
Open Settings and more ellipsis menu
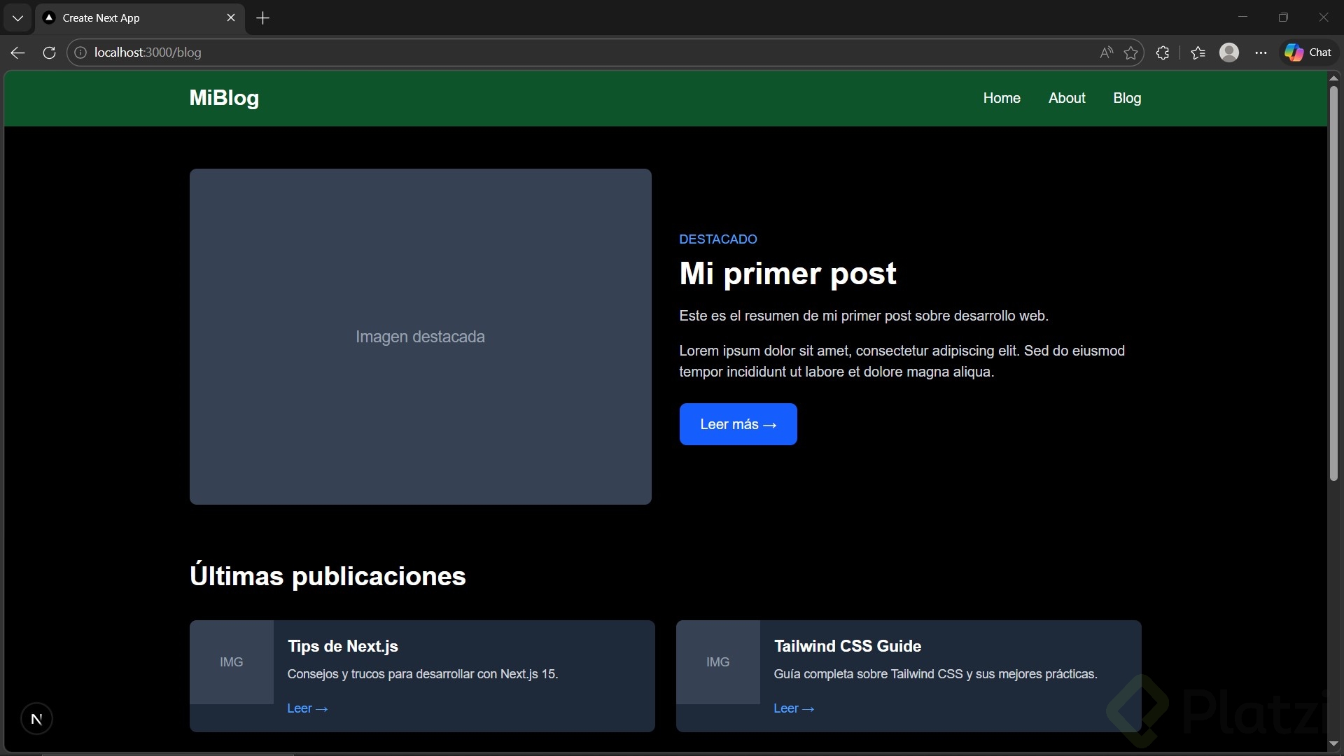tap(1261, 52)
